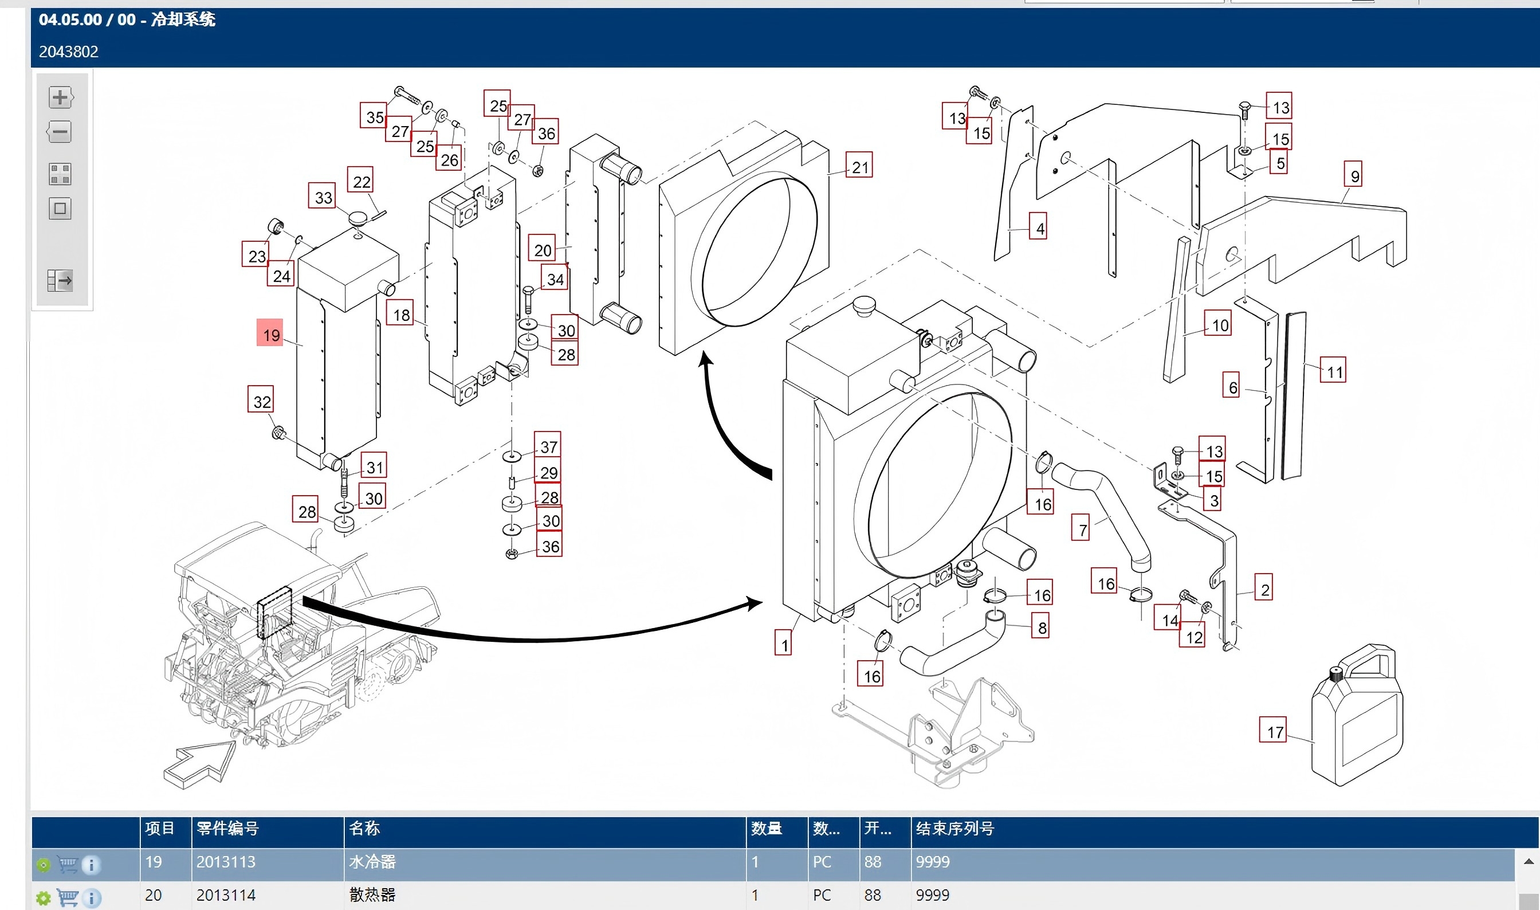
Task: Open info for part 2013113
Action: tap(91, 865)
